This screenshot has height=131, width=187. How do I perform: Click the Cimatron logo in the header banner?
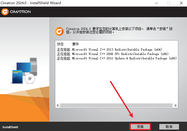[x=16, y=12]
